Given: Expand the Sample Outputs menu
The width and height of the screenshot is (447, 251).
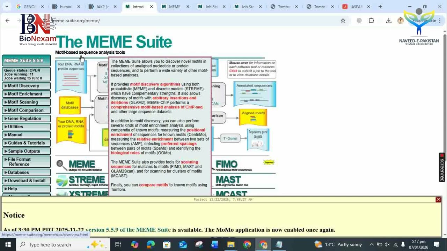Looking at the screenshot, I should pyautogui.click(x=27, y=151).
